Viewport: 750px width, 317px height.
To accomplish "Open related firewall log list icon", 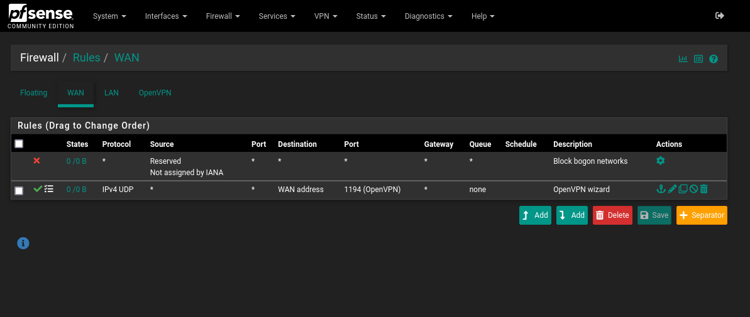I will [698, 59].
